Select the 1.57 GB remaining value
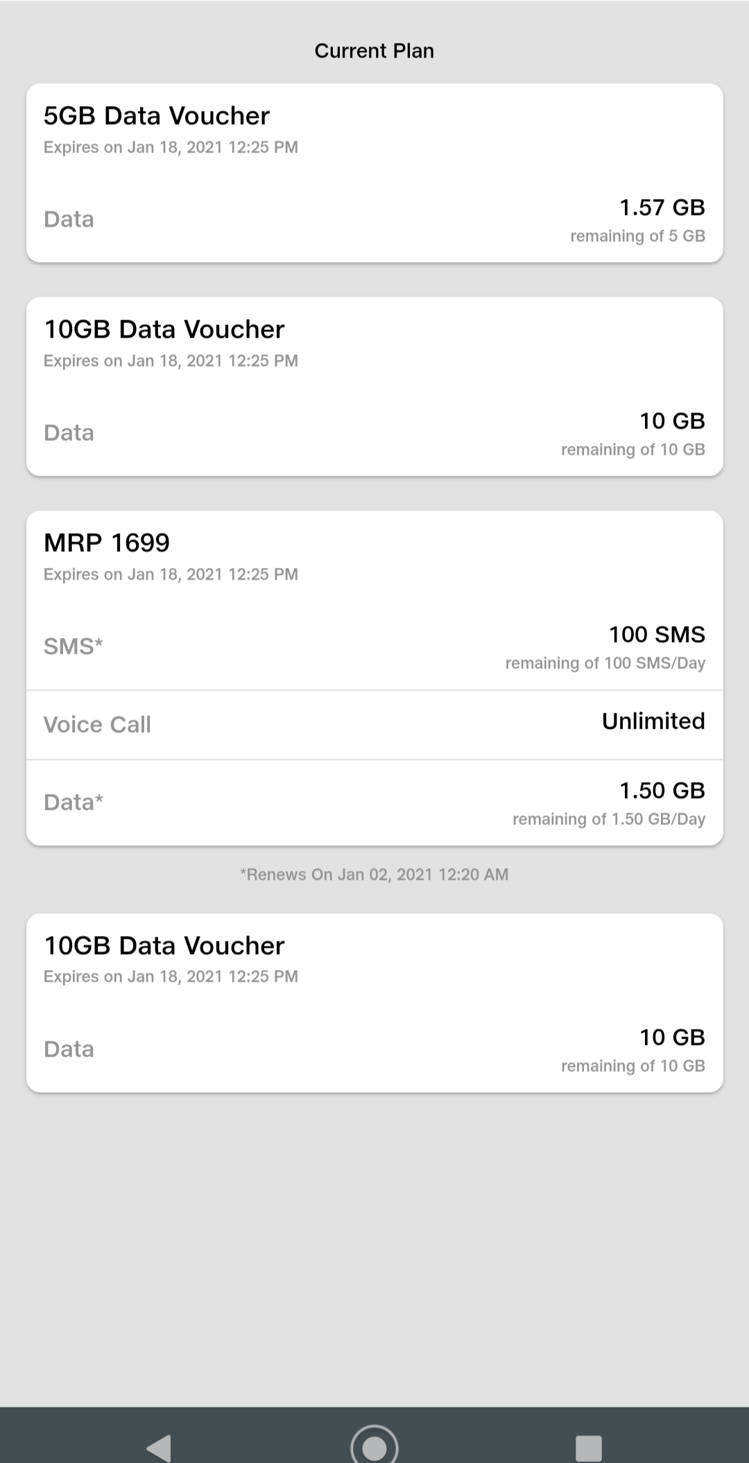The width and height of the screenshot is (749, 1463). tap(662, 207)
